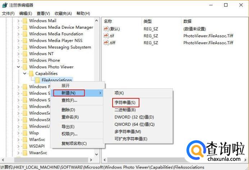Click the tree pane horizontal scroll right arrow
This screenshot has height=170, width=249.
coord(91,160)
